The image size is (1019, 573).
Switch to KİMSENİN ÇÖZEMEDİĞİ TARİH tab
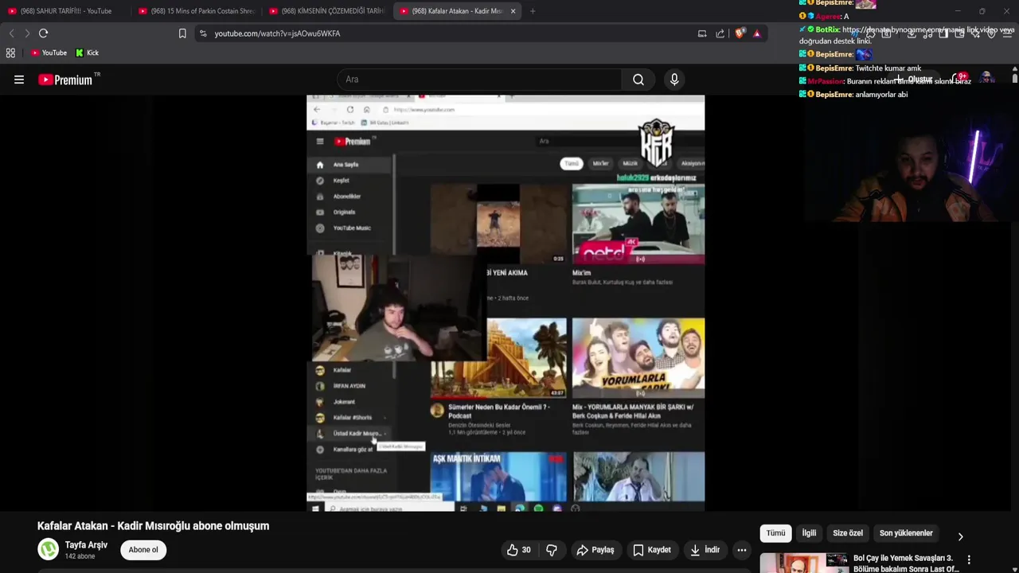click(326, 11)
